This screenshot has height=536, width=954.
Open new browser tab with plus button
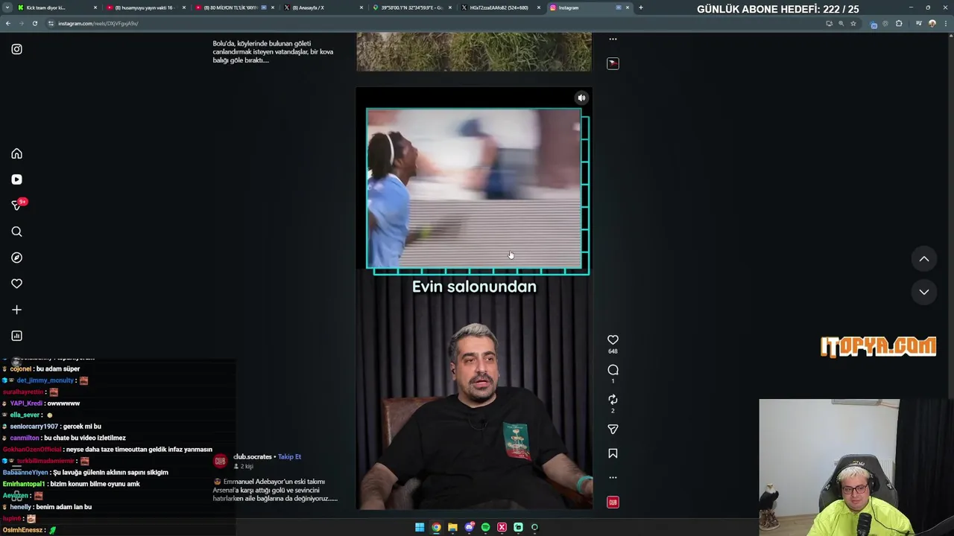(x=641, y=7)
